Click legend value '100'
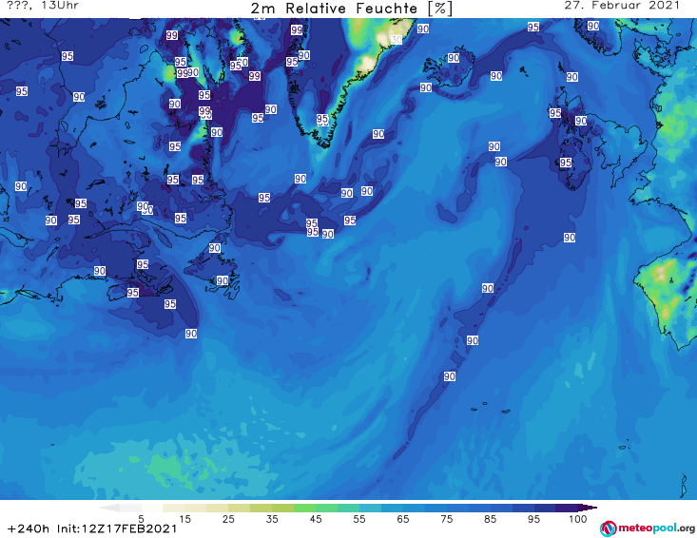 578,519
